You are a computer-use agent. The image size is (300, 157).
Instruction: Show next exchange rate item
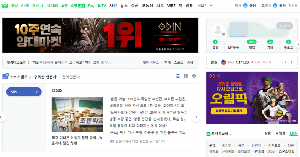pyautogui.click(x=292, y=62)
